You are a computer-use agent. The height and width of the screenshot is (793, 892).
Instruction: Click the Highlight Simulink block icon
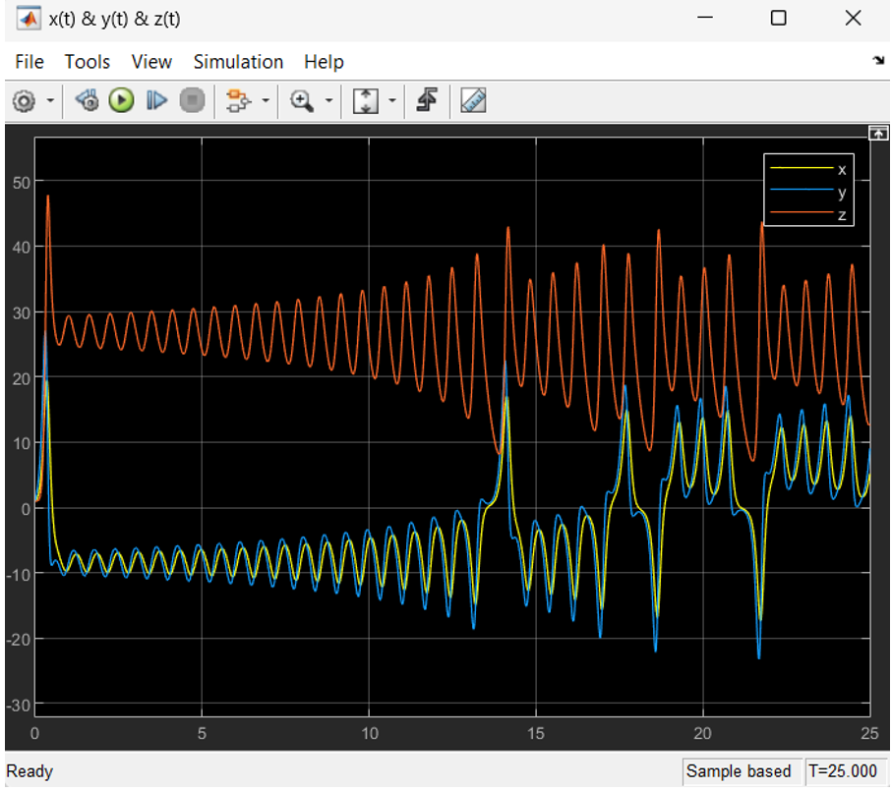(x=238, y=101)
